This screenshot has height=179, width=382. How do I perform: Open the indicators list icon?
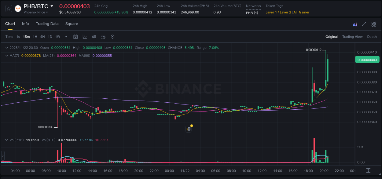[x=103, y=37]
